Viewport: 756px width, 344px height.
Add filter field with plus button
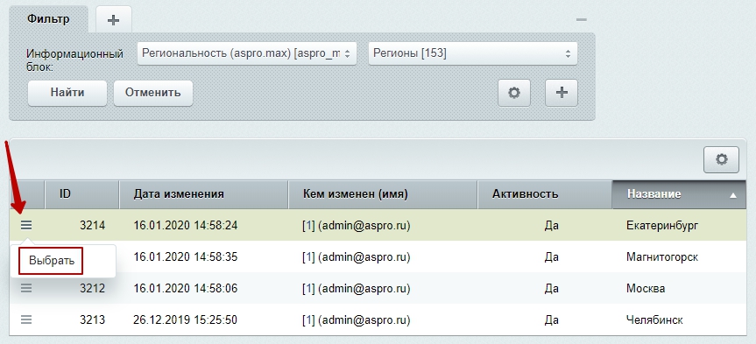point(562,93)
